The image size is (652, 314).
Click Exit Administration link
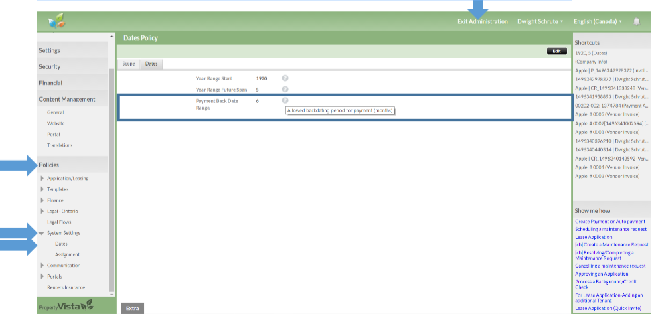(x=482, y=21)
